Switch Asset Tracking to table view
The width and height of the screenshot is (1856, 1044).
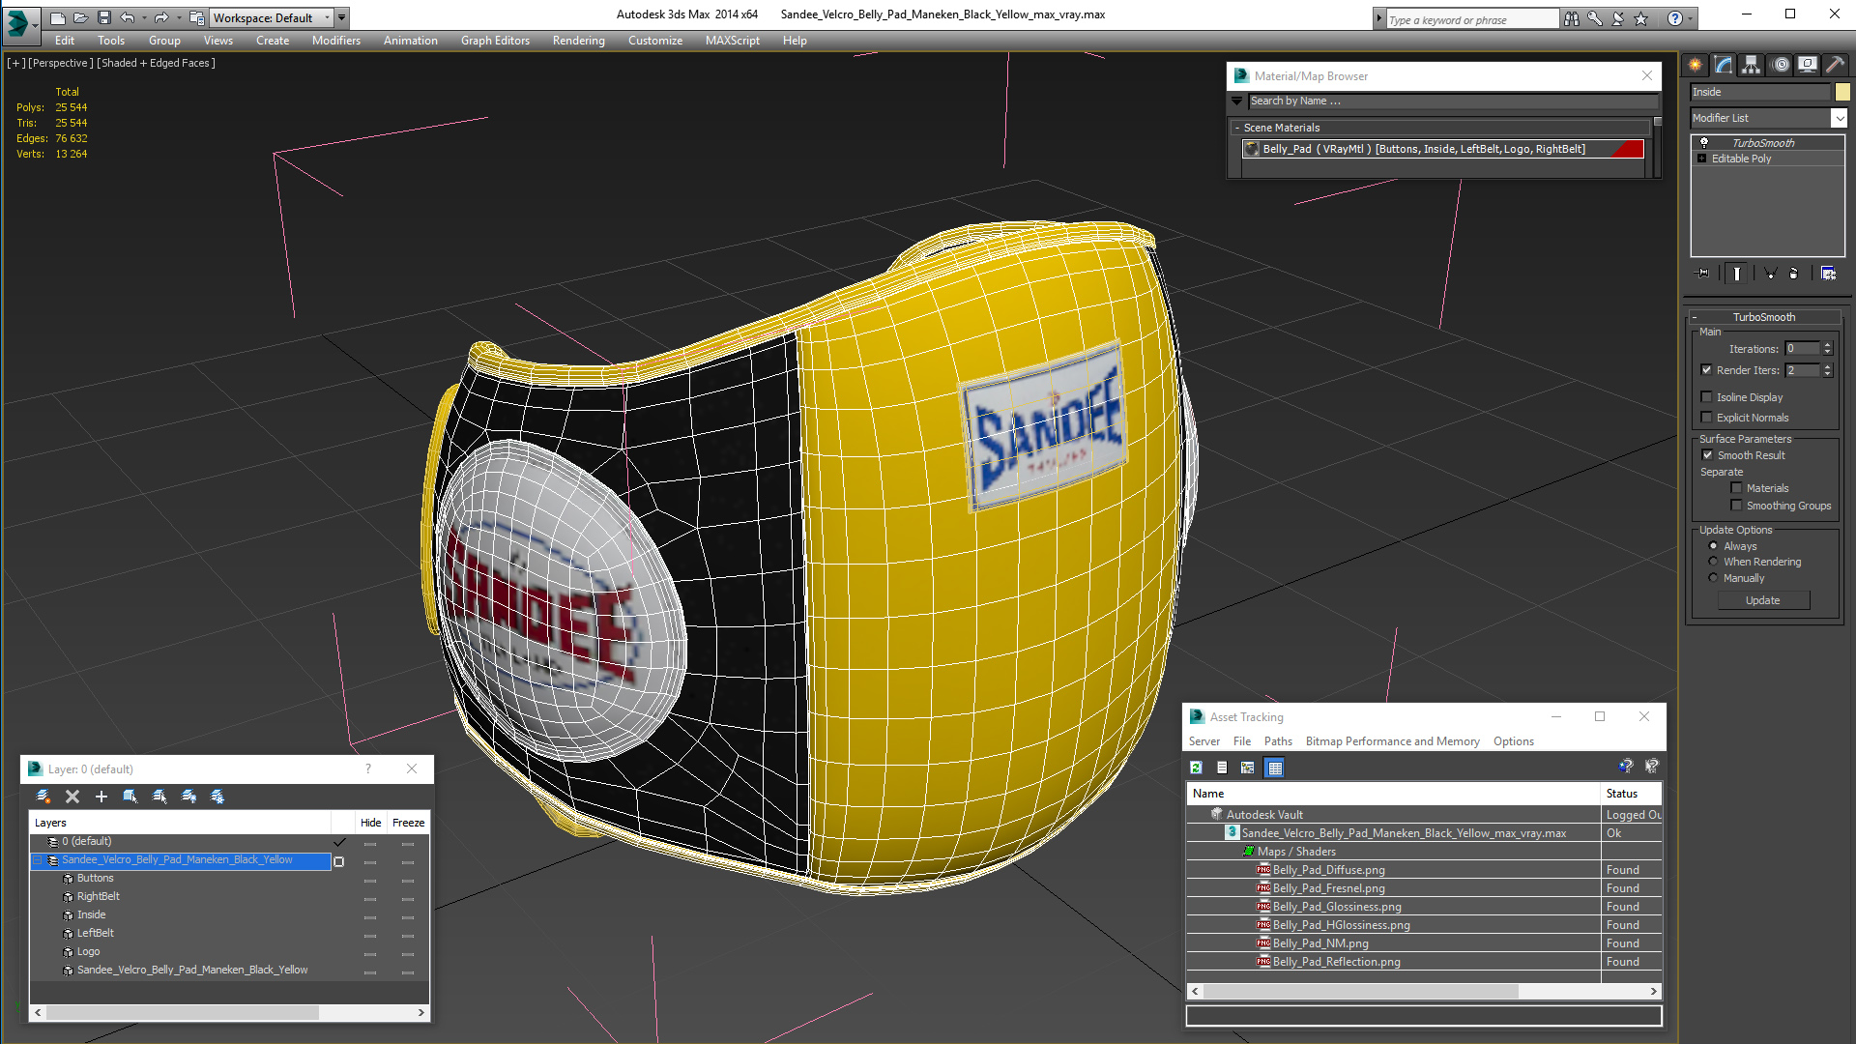pos(1275,768)
